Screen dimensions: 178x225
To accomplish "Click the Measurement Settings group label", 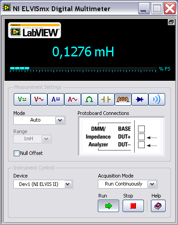I will 38,87.
